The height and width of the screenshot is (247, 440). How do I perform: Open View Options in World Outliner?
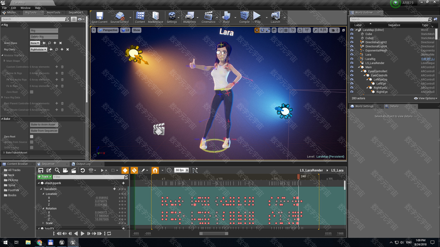pos(425,98)
